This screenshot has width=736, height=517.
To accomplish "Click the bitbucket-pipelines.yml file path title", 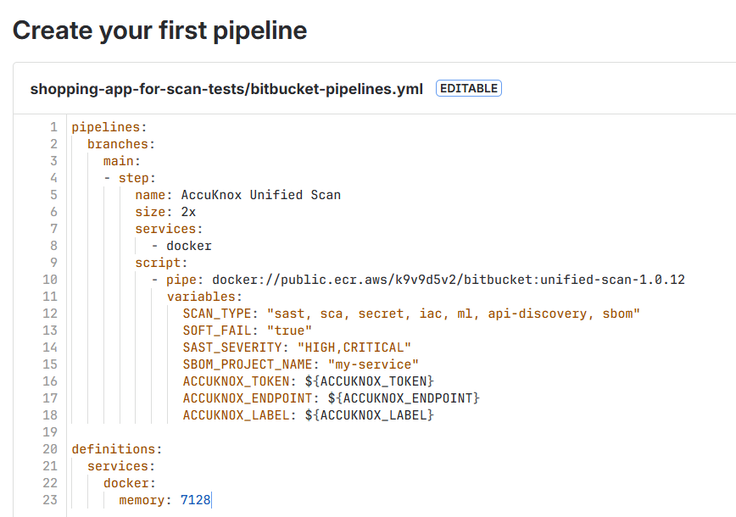I will click(226, 89).
